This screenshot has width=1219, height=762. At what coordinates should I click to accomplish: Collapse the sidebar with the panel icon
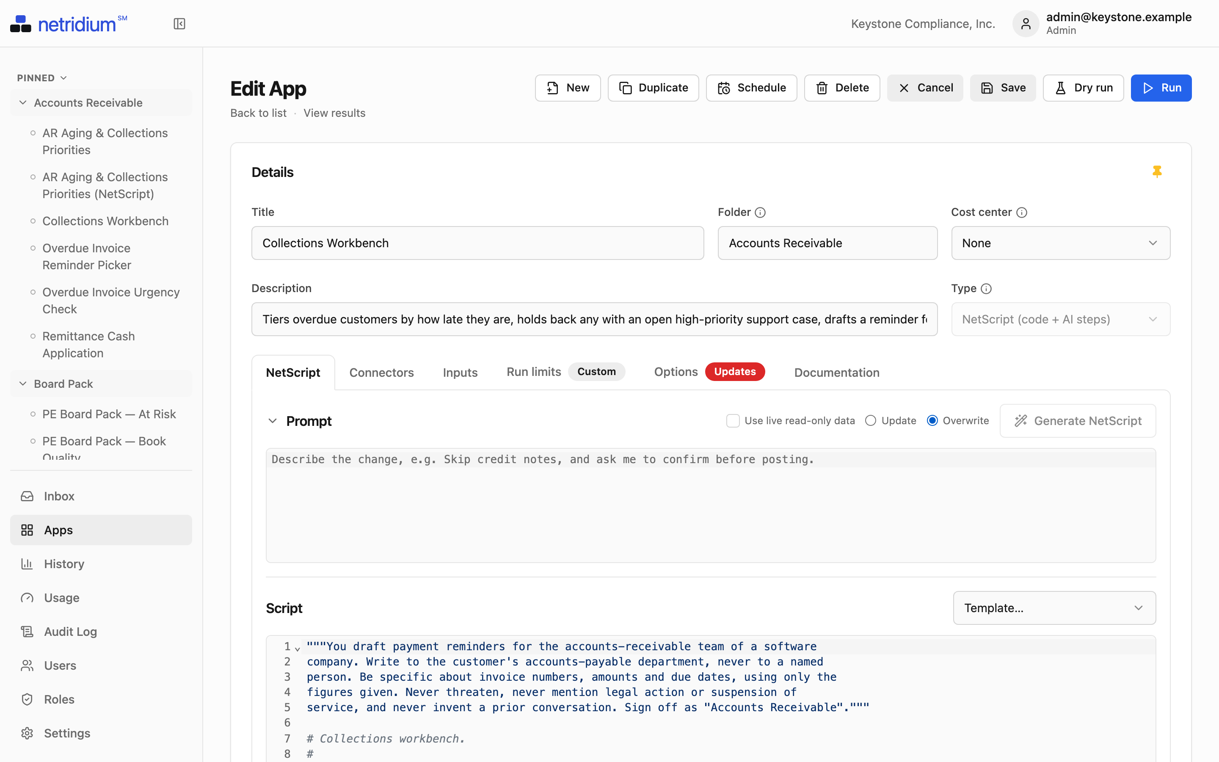[179, 24]
